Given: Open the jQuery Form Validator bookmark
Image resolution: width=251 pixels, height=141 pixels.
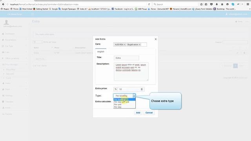Looking at the screenshot, I should click(202, 9).
